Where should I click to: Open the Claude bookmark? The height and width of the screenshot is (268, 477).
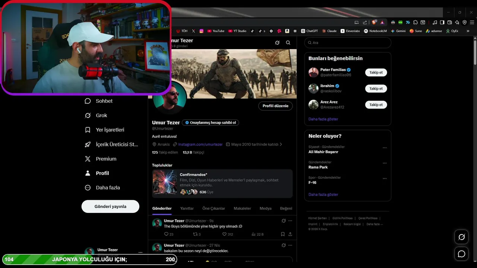[x=329, y=31]
